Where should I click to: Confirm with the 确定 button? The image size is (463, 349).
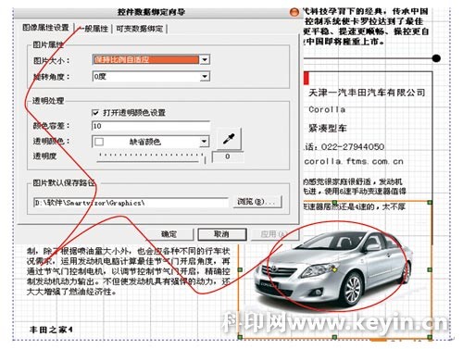point(169,234)
